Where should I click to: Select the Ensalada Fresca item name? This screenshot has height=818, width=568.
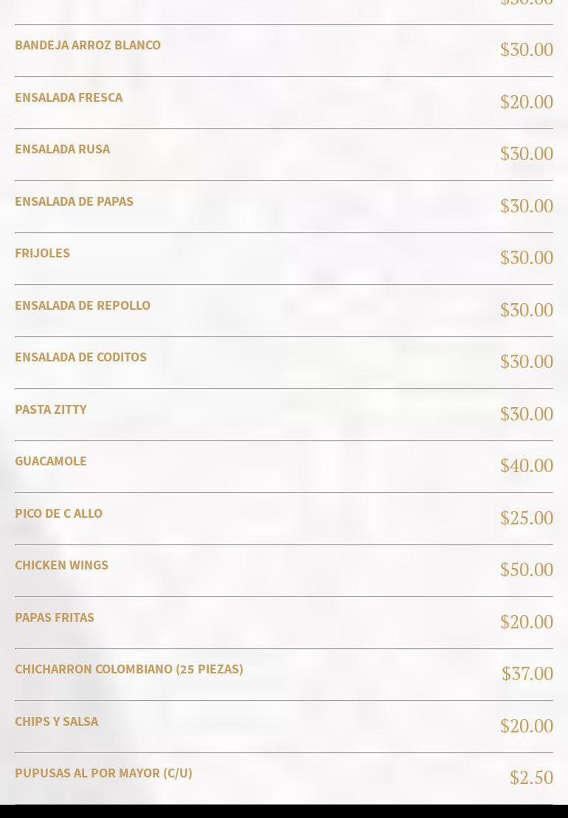[69, 97]
